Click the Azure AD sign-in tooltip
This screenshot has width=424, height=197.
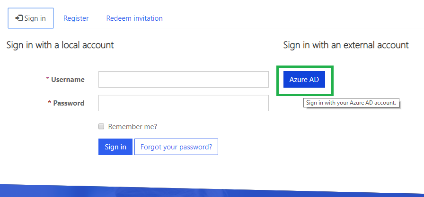coord(351,103)
